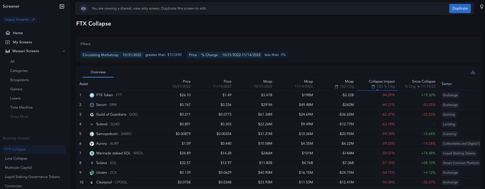Click the Liquid Staking Tokens sector tag
The height and width of the screenshot is (189, 485).
tap(459, 153)
